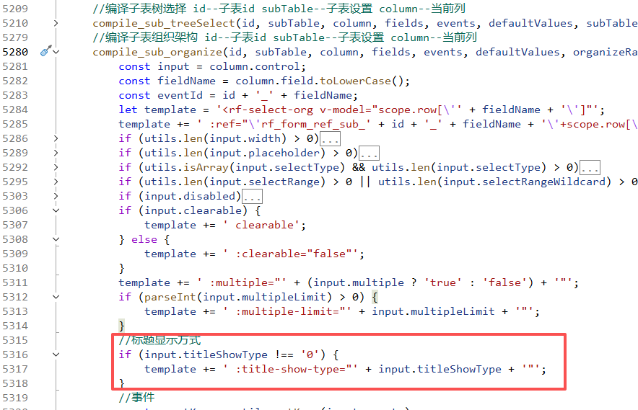This screenshot has height=410, width=638.
Task: Click the quick-fix screwdriver icon on line 5280
Action: pos(45,52)
